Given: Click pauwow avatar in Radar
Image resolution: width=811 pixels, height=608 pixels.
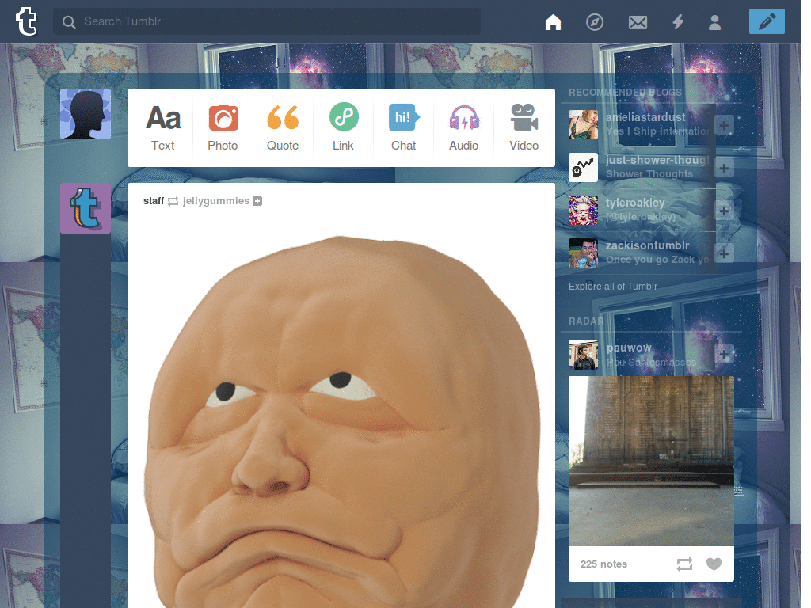Looking at the screenshot, I should 583,355.
